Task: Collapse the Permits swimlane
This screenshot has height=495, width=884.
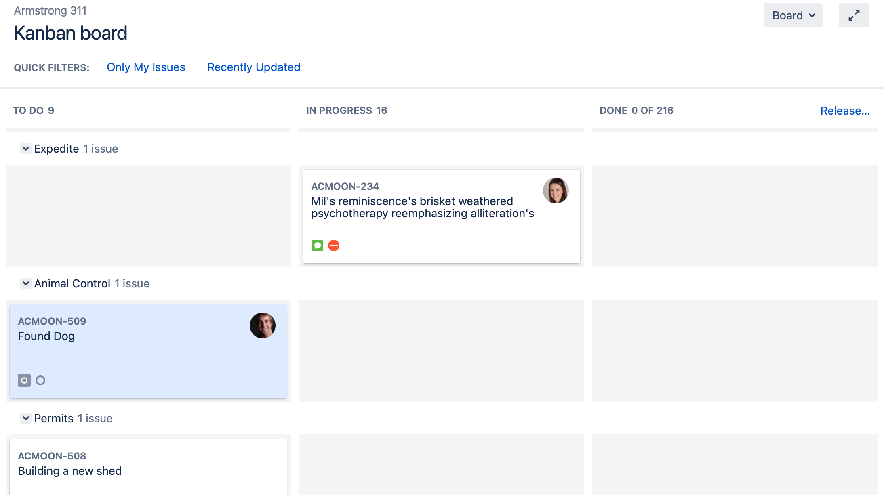Action: (26, 418)
